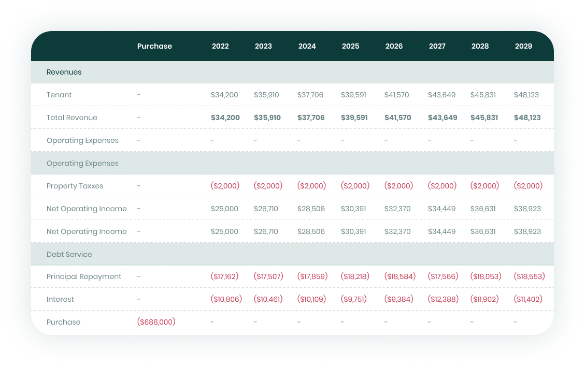585x366 pixels.
Task: Select the 2022 column header
Action: pos(220,46)
